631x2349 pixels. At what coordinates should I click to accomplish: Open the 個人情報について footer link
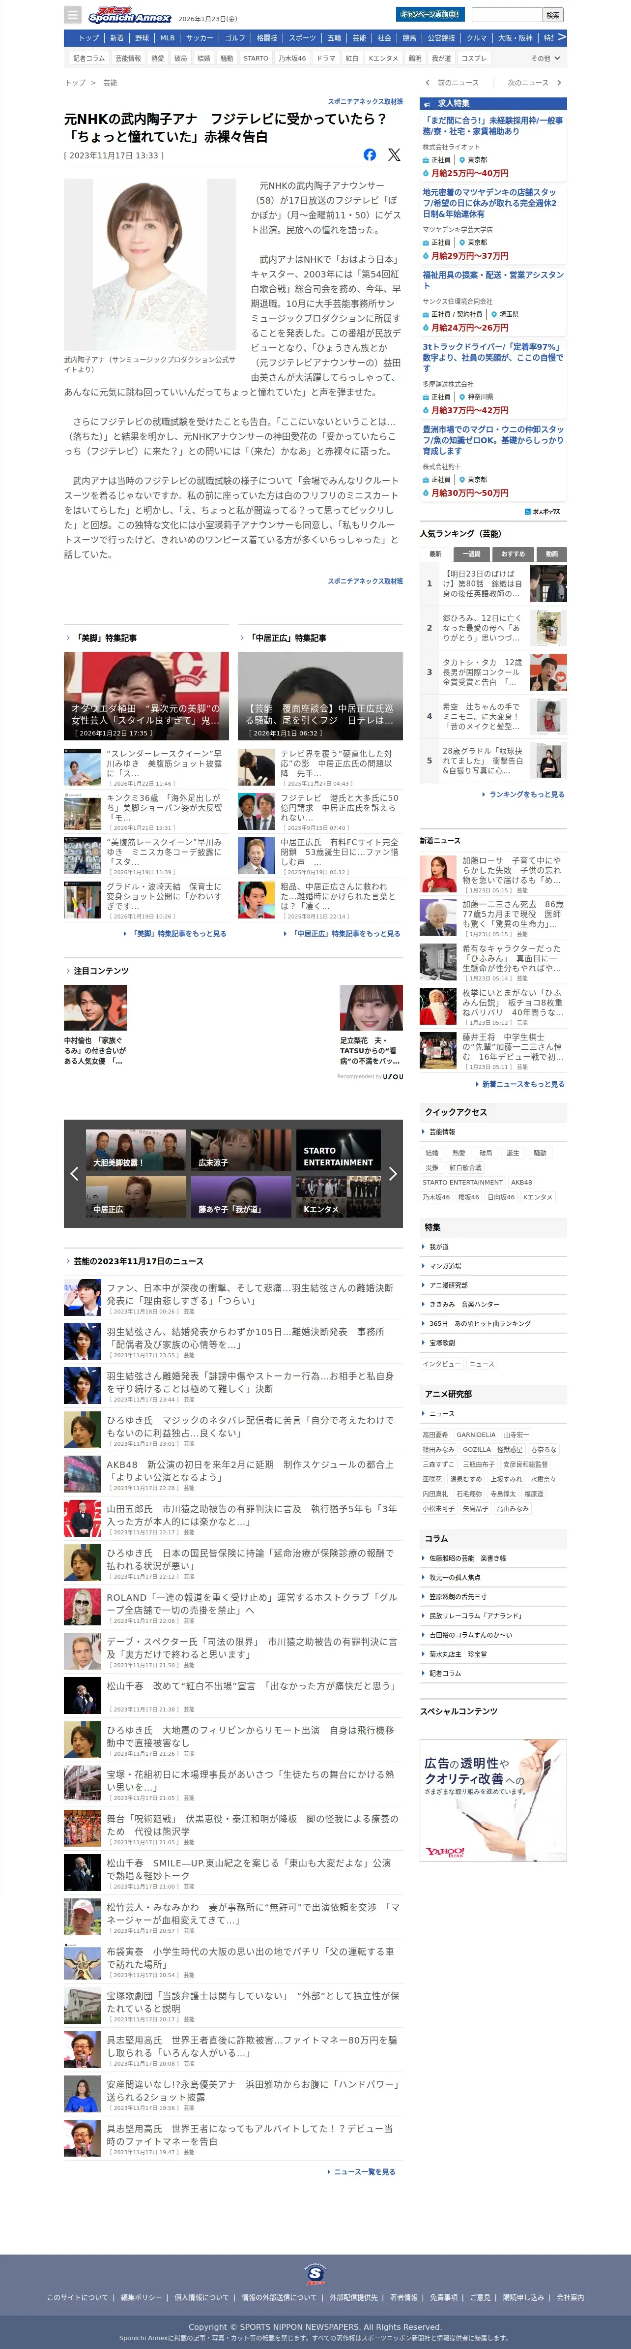201,2298
